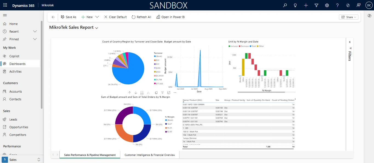Switch to Customer Intelligence & Financial Overview tab

150,155
